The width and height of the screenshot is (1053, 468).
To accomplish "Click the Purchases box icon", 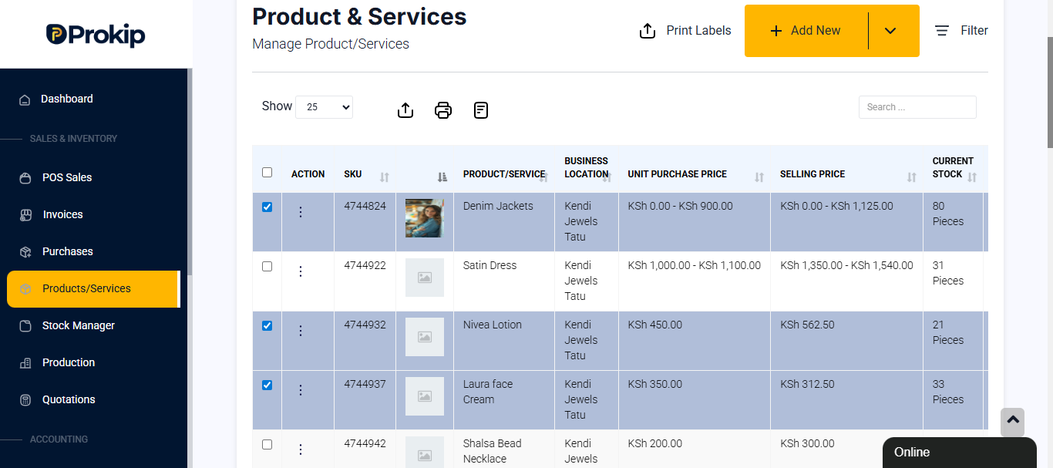I will point(25,252).
